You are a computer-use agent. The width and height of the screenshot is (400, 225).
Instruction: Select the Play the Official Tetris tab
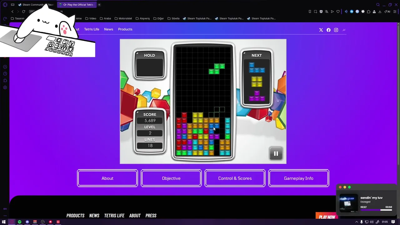coord(77,5)
